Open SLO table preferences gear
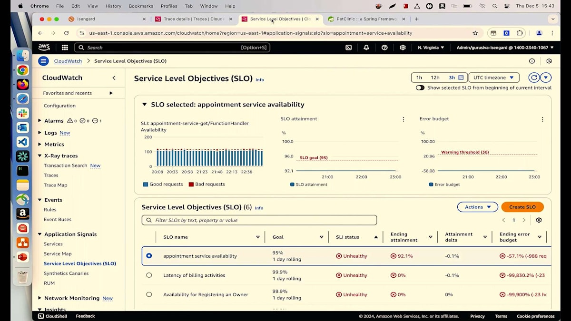The height and width of the screenshot is (321, 571). [539, 220]
